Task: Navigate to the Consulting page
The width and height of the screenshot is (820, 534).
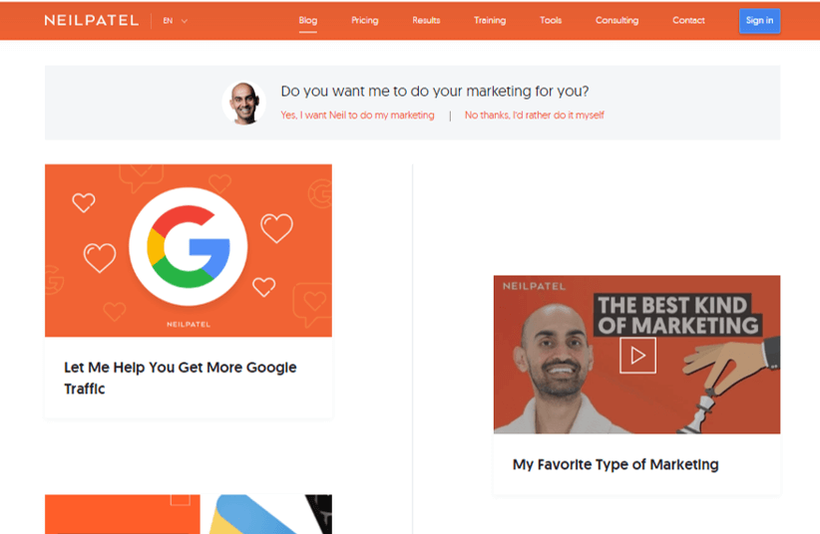Action: coord(617,20)
